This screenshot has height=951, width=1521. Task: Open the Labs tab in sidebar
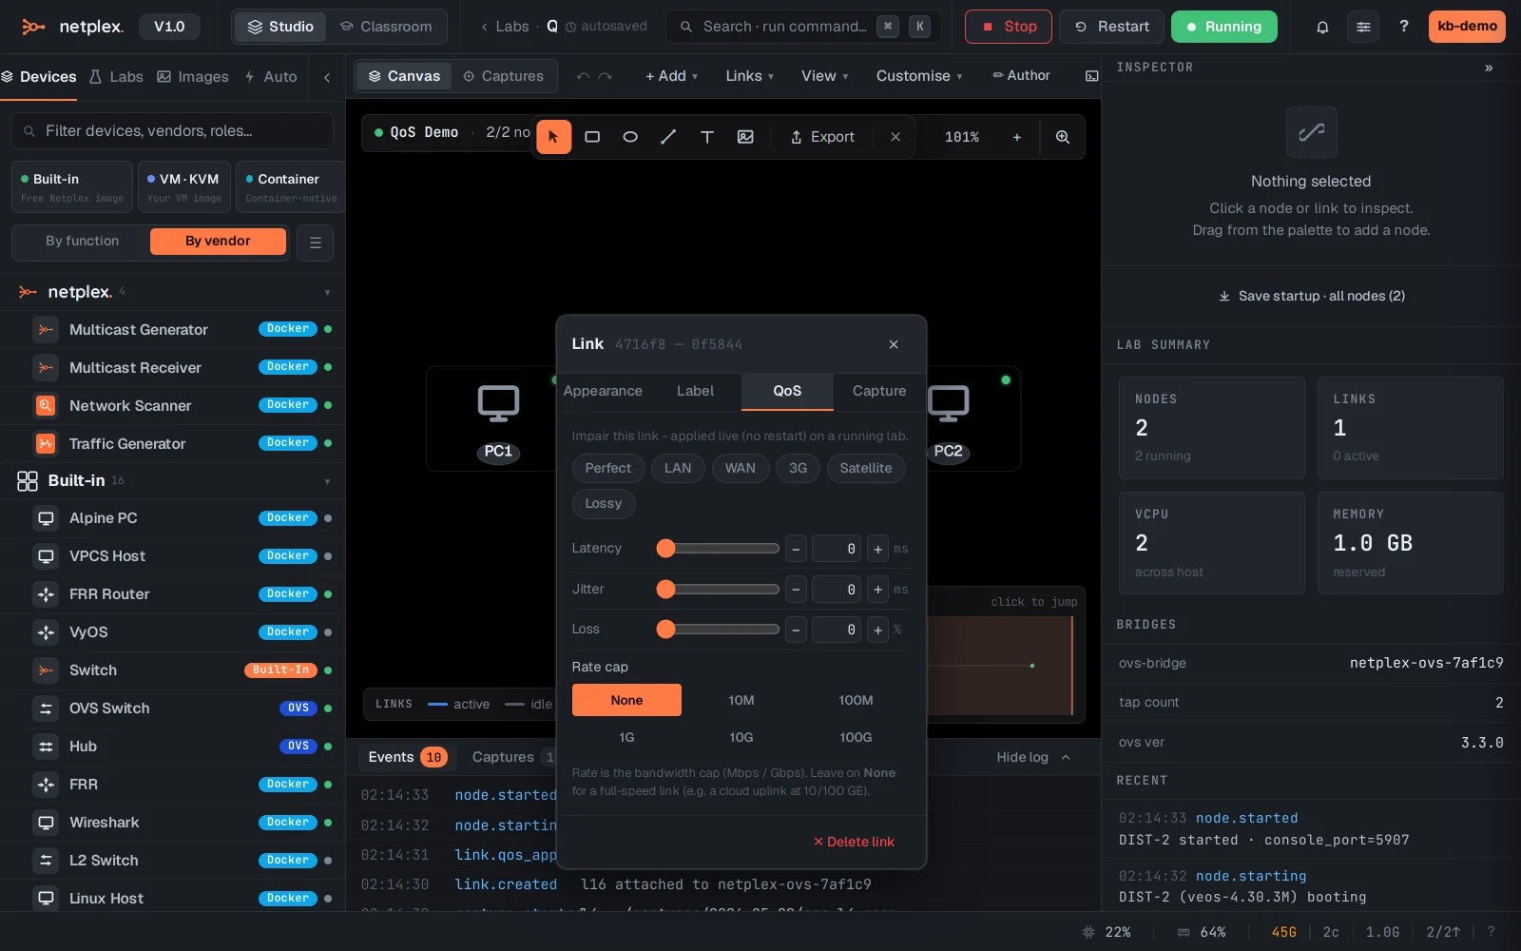(116, 77)
